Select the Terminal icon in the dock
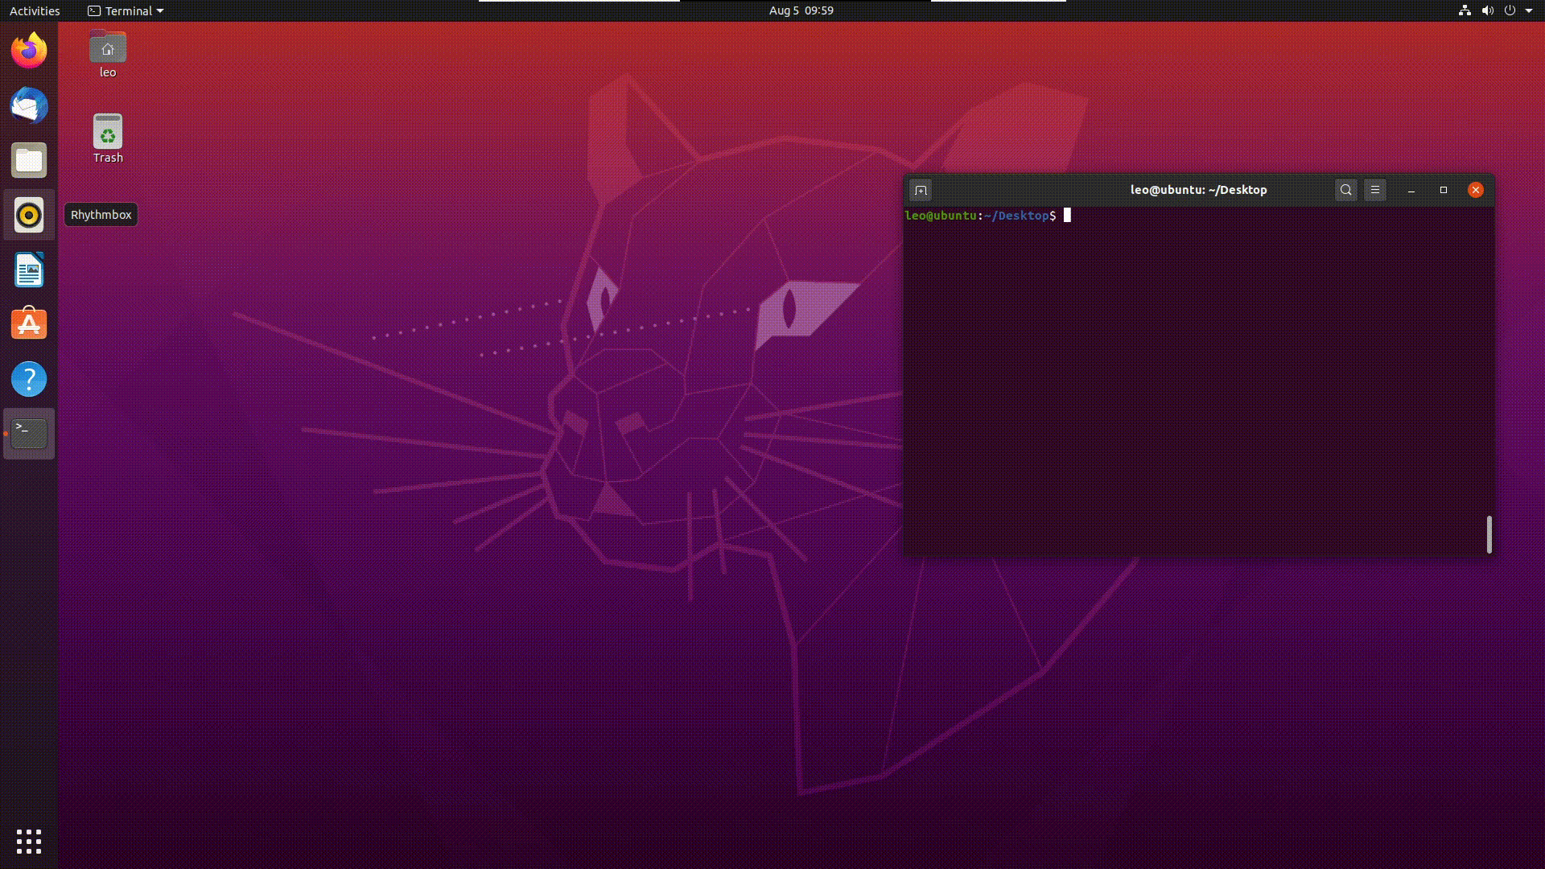This screenshot has height=869, width=1545. [x=29, y=434]
